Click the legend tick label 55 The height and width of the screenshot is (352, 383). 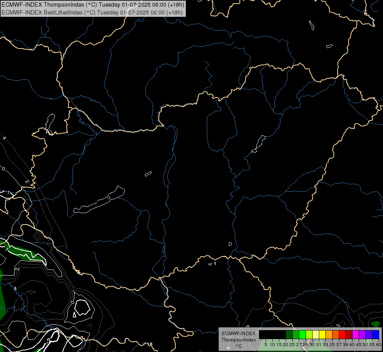(372, 345)
